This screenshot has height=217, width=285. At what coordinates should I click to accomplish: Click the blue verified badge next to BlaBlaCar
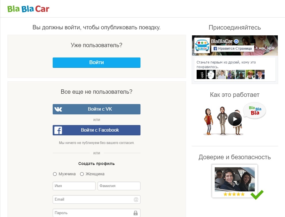point(236,42)
